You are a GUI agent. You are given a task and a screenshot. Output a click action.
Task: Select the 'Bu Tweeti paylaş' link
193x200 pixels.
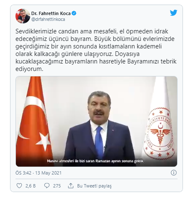[94, 186]
